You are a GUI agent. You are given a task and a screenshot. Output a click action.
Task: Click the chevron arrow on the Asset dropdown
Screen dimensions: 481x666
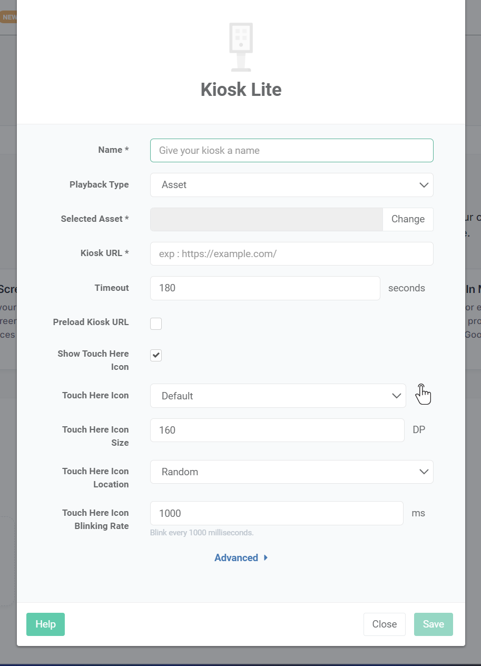(424, 185)
